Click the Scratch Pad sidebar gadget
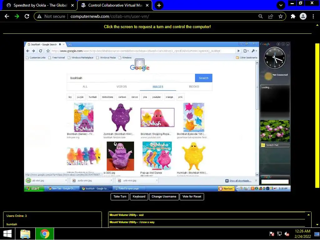 [275, 145]
